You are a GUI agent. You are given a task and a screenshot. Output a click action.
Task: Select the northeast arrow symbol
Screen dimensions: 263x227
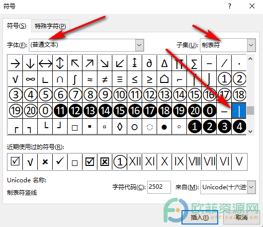pos(90,63)
